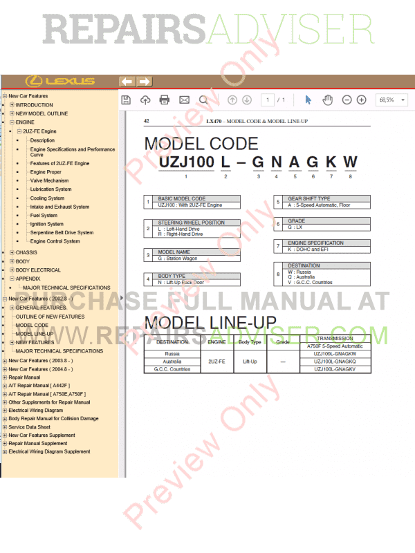Screen dimensions: 415x553
Task: Open MODEL LINE-UP tree item
Action: point(35,334)
